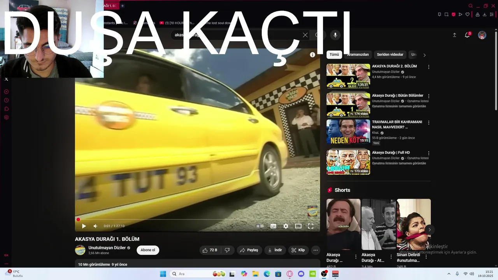Open X (Twitter) in Opera GX sidebar

(6, 79)
